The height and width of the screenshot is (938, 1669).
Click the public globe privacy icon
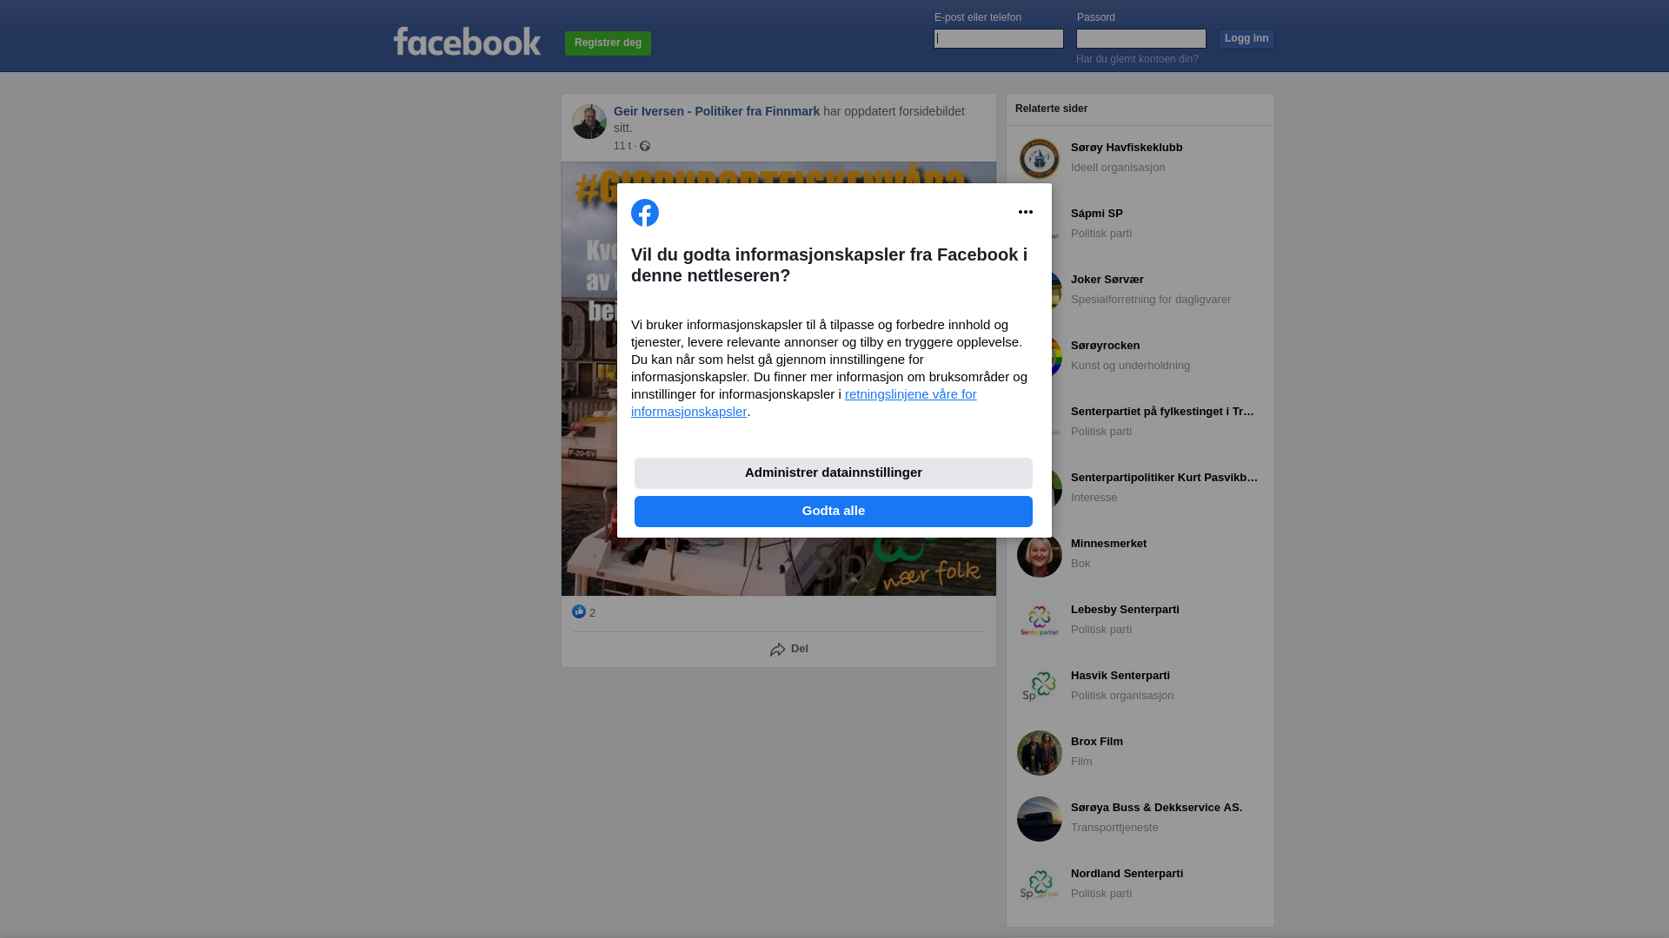pos(645,146)
